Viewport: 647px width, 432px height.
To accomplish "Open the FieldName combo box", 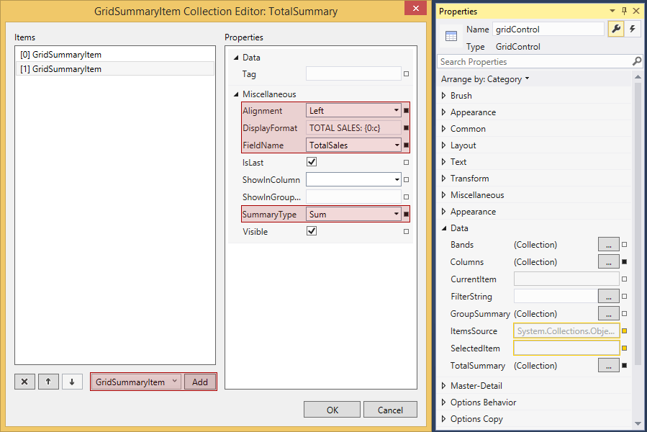I will pyautogui.click(x=396, y=145).
